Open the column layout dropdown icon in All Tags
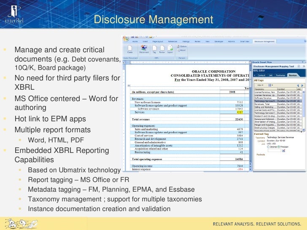307x230 pixels. pos(270,85)
